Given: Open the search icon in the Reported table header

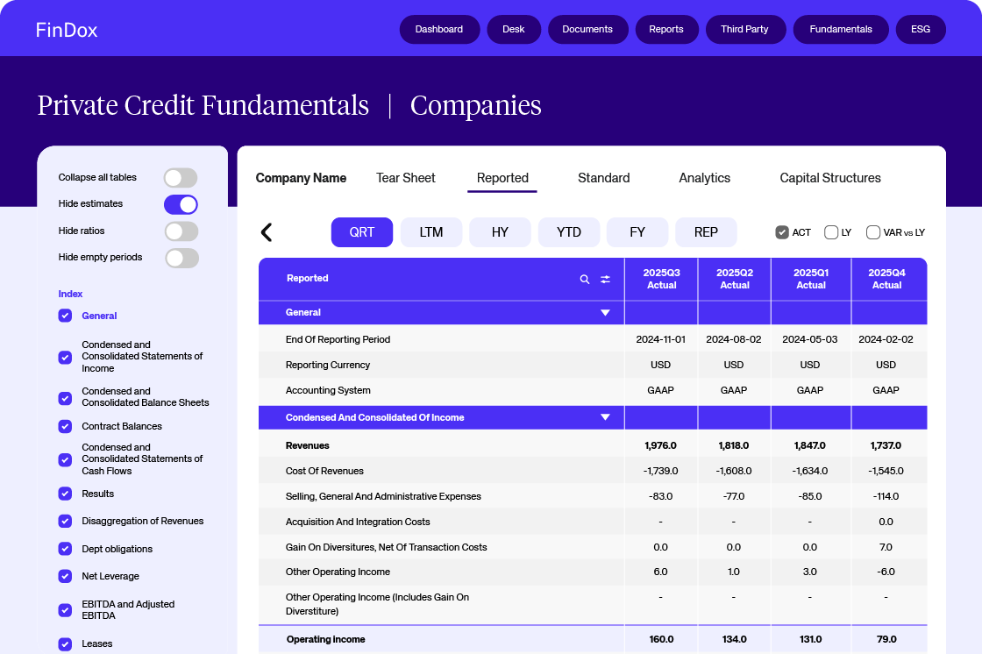Looking at the screenshot, I should click(584, 279).
